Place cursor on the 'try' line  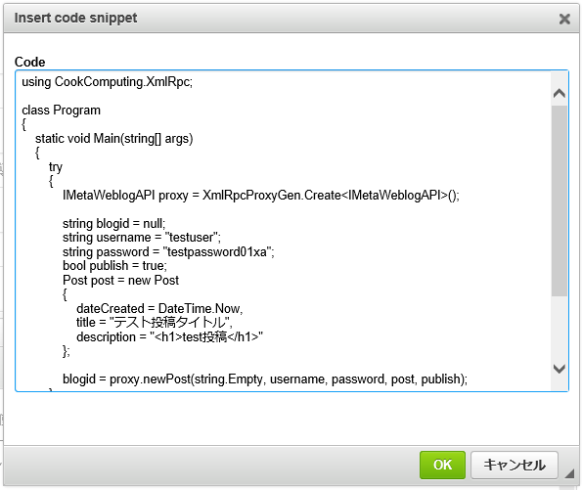(56, 167)
